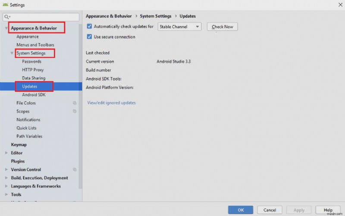345x216 pixels.
Task: Click the search magnifier icon
Action: coord(6,17)
